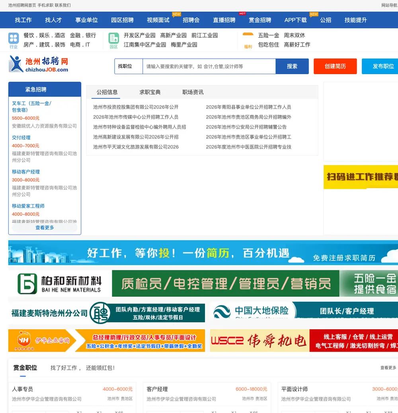Focus the job keyword search field

209,66
